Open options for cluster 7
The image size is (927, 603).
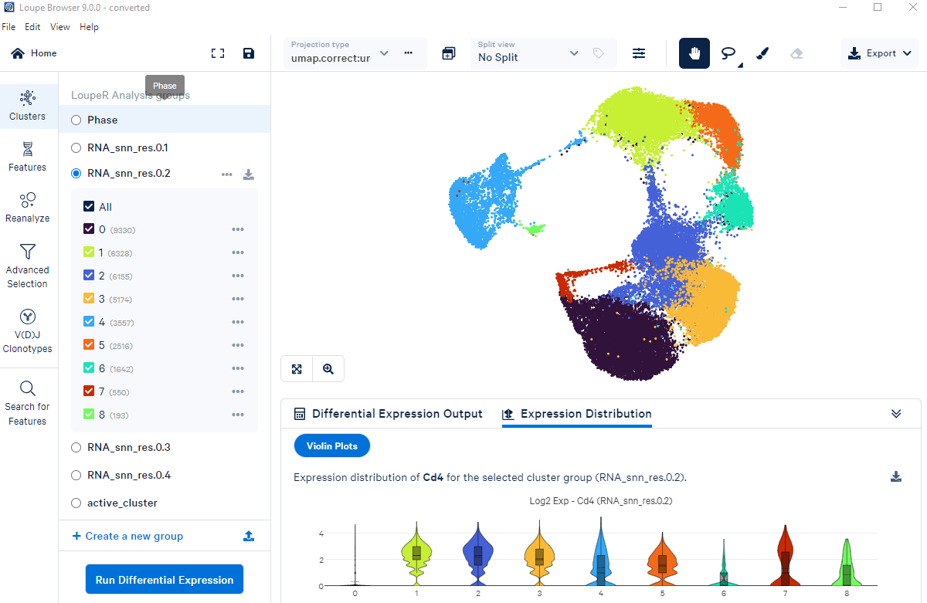coord(238,391)
